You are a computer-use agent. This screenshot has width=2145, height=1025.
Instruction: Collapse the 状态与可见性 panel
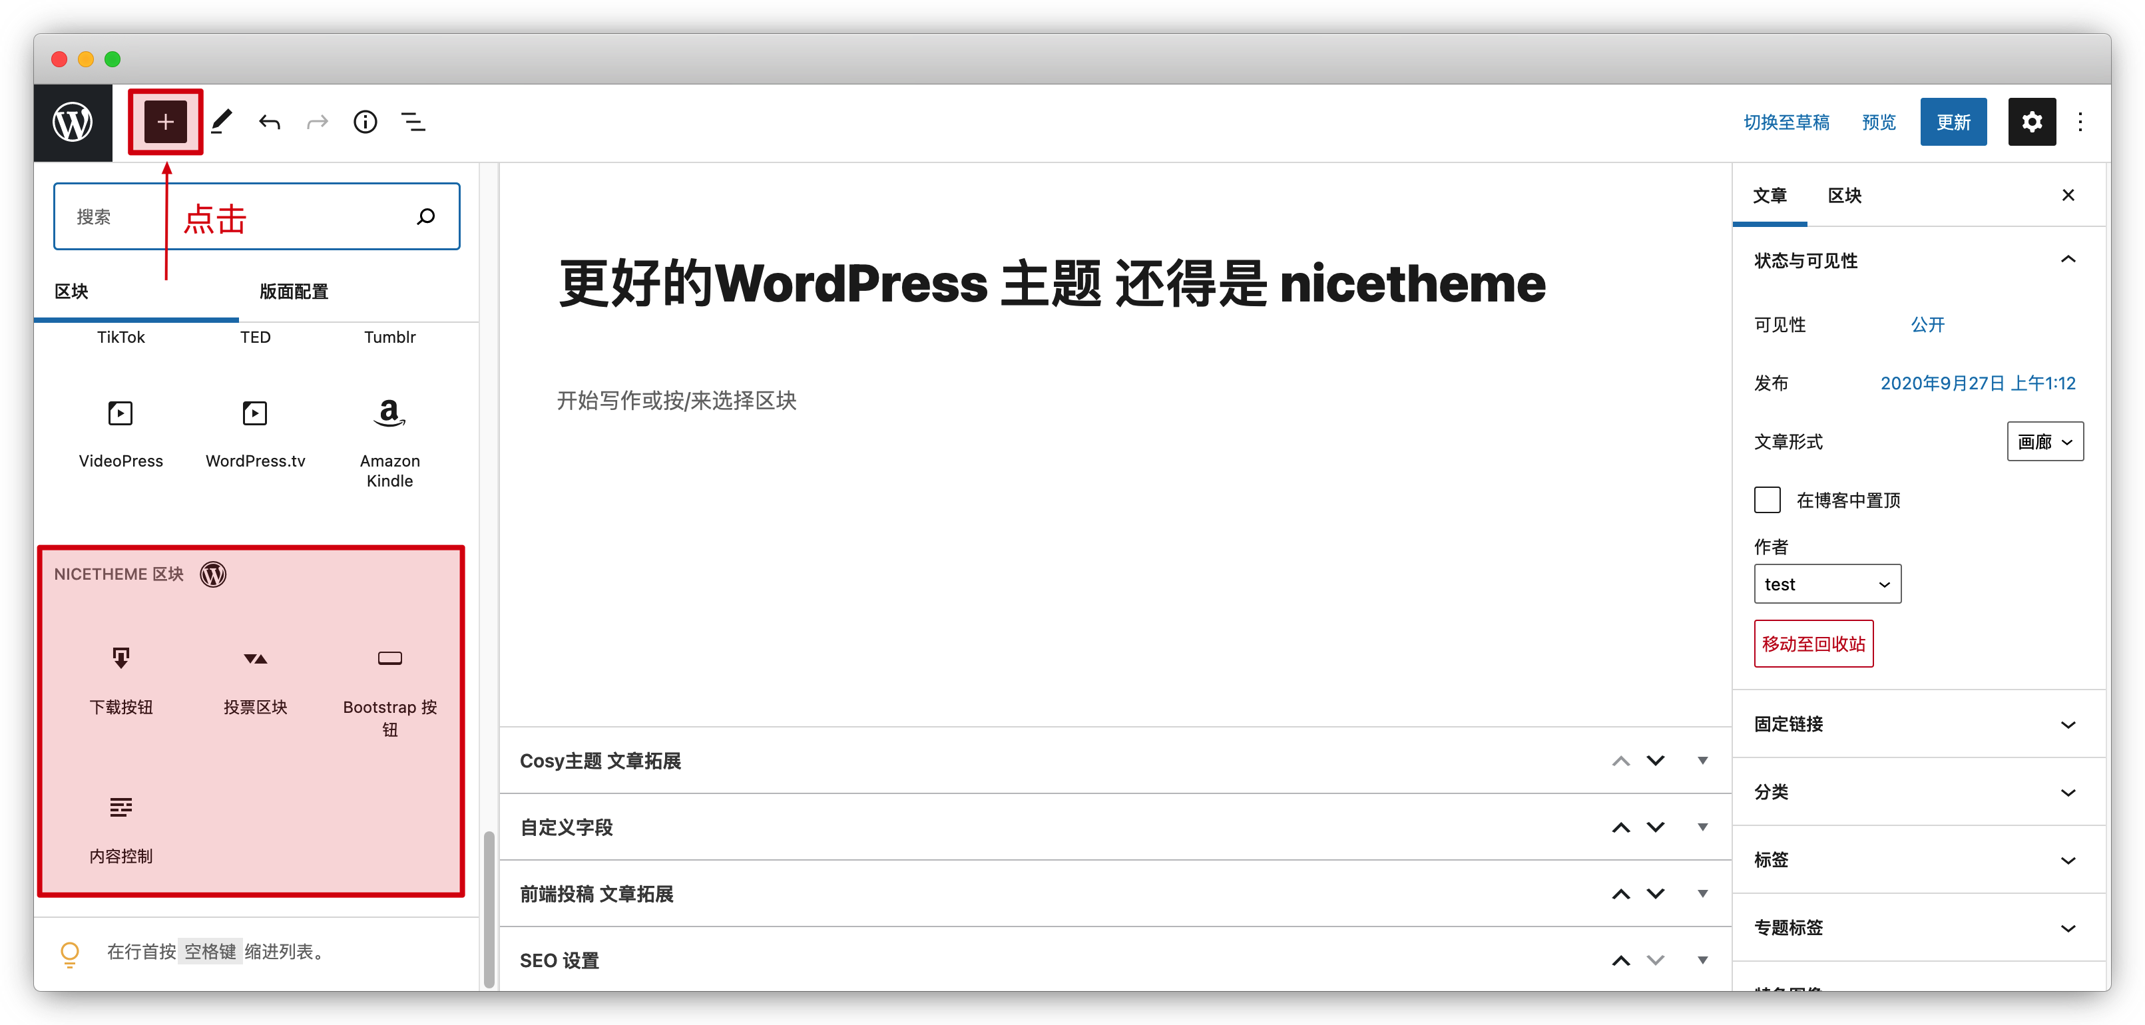click(1919, 261)
